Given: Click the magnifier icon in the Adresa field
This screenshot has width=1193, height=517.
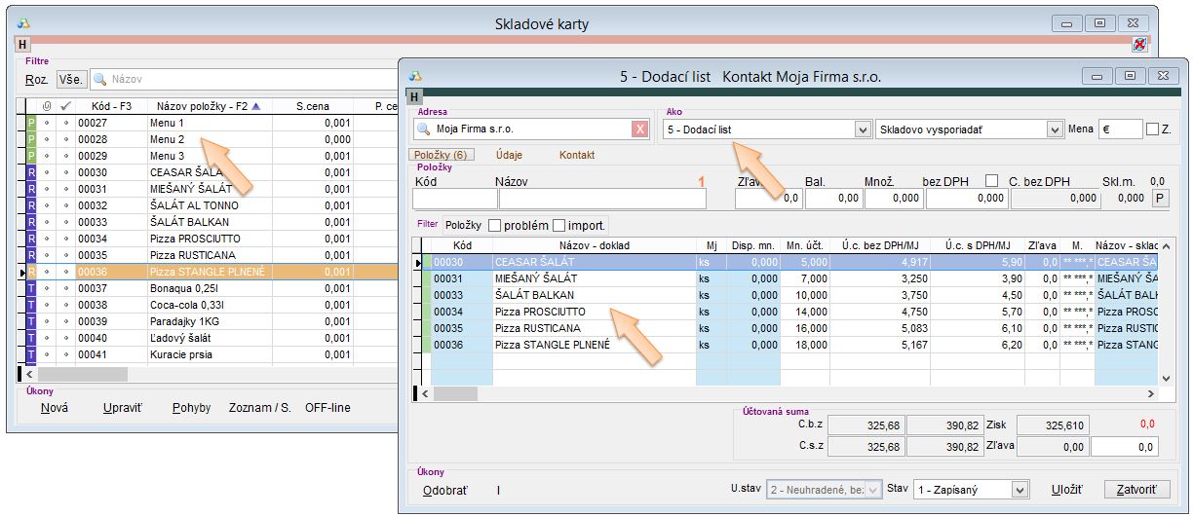Looking at the screenshot, I should tap(423, 129).
